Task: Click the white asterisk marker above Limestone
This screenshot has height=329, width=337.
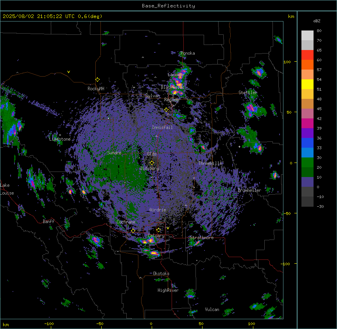Action: coord(60,135)
